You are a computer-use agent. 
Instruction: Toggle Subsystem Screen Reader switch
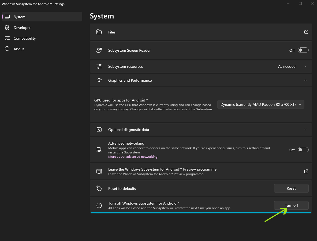coord(303,50)
